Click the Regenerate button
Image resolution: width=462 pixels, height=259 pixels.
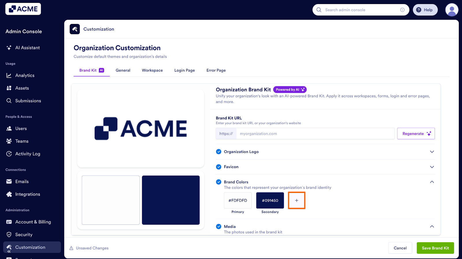(x=416, y=134)
